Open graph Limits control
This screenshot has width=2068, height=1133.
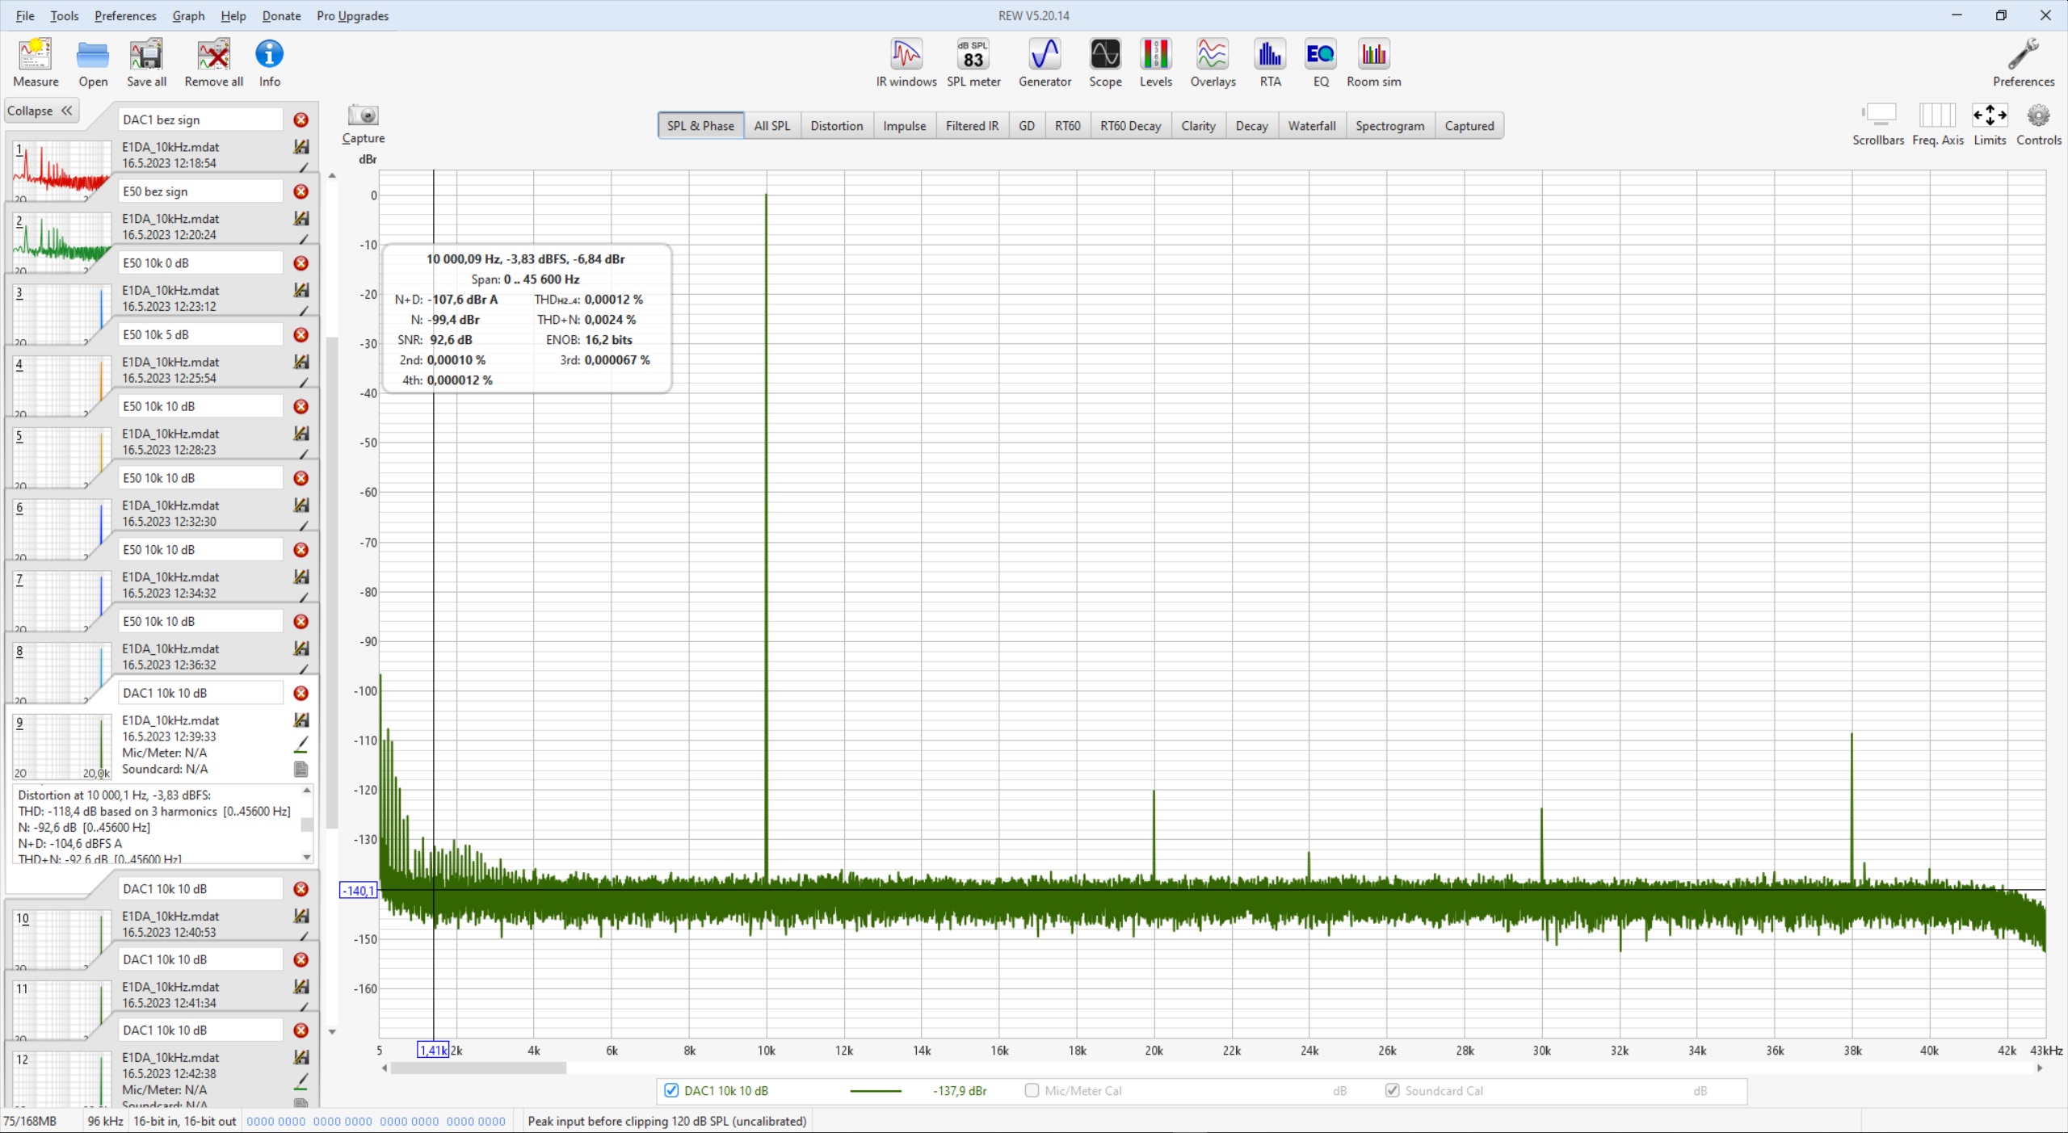[1990, 124]
